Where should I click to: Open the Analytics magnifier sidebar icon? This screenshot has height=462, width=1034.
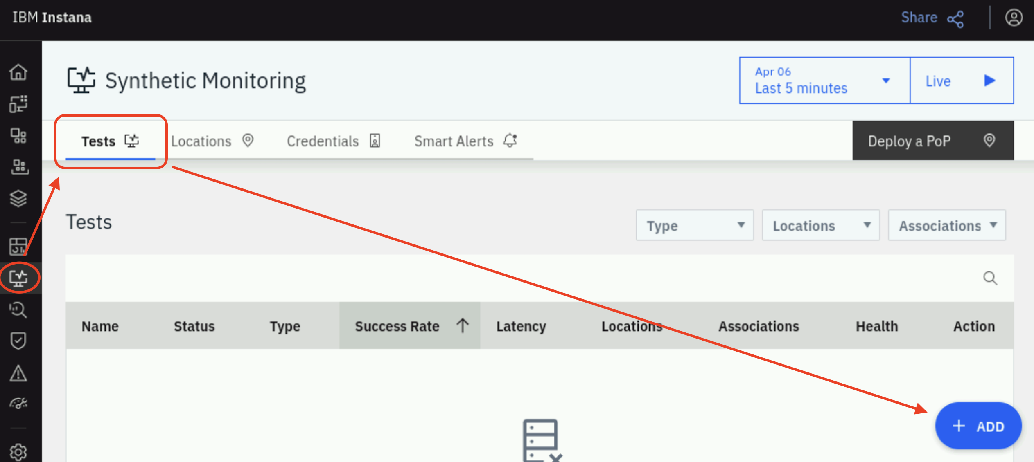tap(18, 310)
